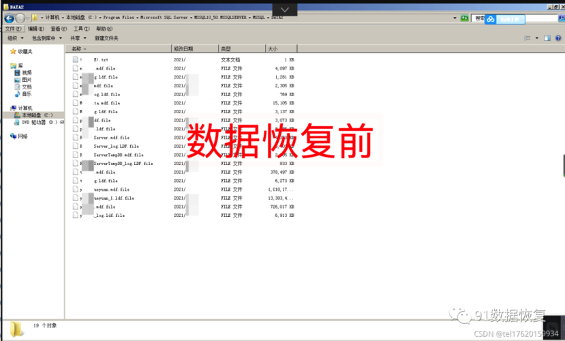Open the recent pages dropdown beside Forward
Image resolution: width=565 pixels, height=341 pixels.
(x=28, y=18)
